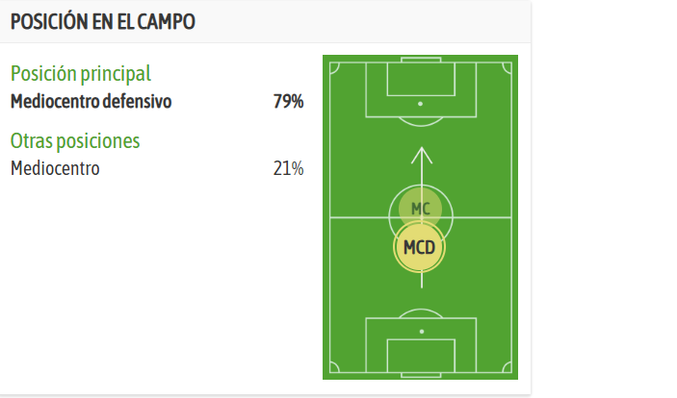Click the 'POSICIÓN EN EL CAMPO' header
The height and width of the screenshot is (398, 677).
pyautogui.click(x=103, y=21)
